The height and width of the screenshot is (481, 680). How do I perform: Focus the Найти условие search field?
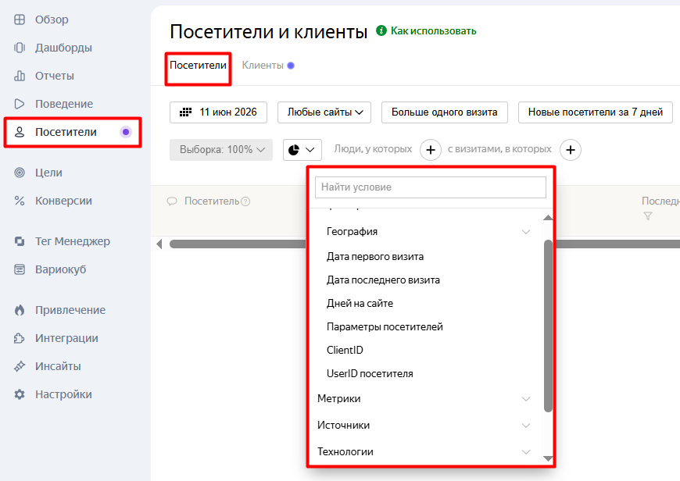(431, 187)
